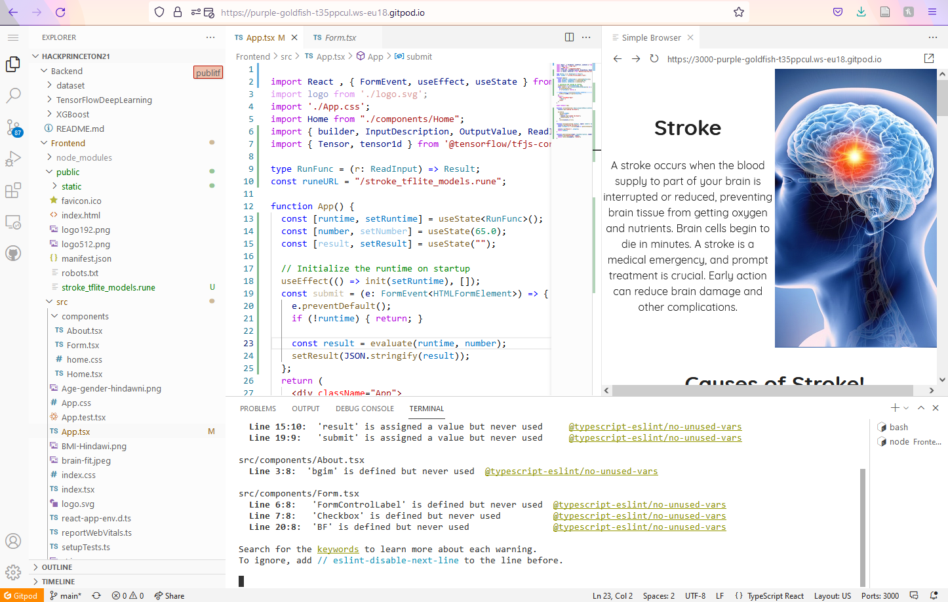Image resolution: width=948 pixels, height=602 pixels.
Task: Click the Gitpod button in status bar
Action: click(22, 595)
